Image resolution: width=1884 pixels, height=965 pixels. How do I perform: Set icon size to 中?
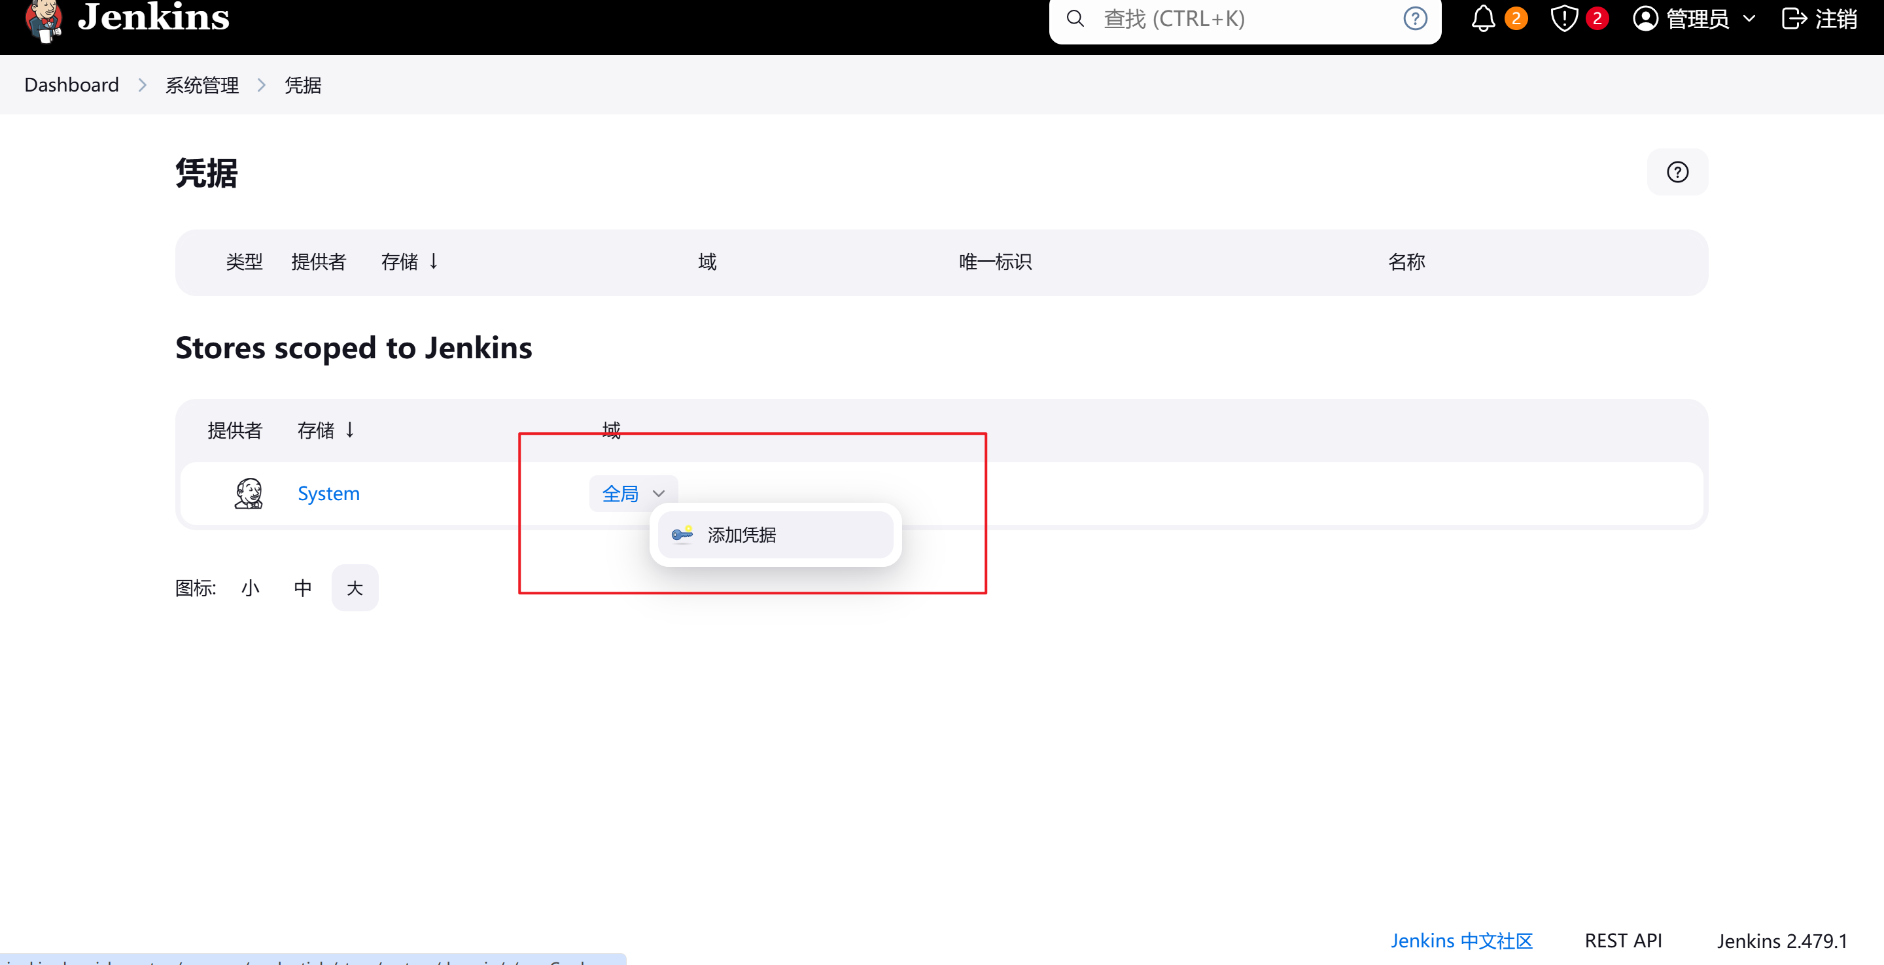tap(303, 588)
